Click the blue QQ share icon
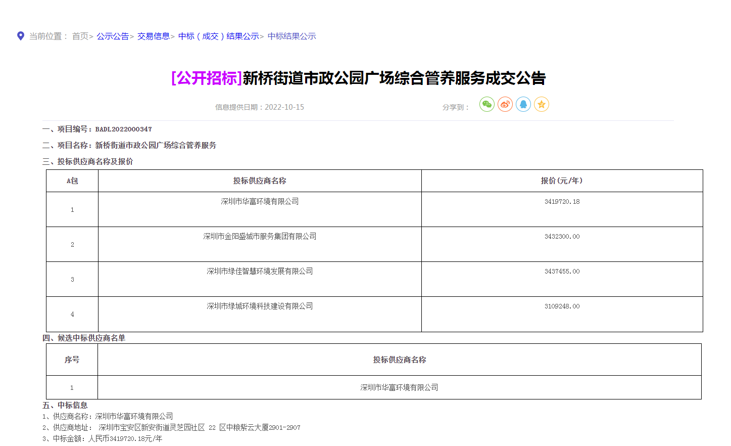This screenshot has height=446, width=731. coord(523,105)
